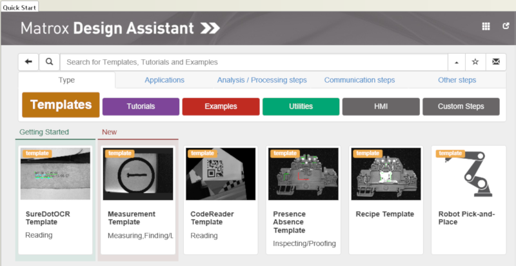Open the grid view icon in header

486,26
